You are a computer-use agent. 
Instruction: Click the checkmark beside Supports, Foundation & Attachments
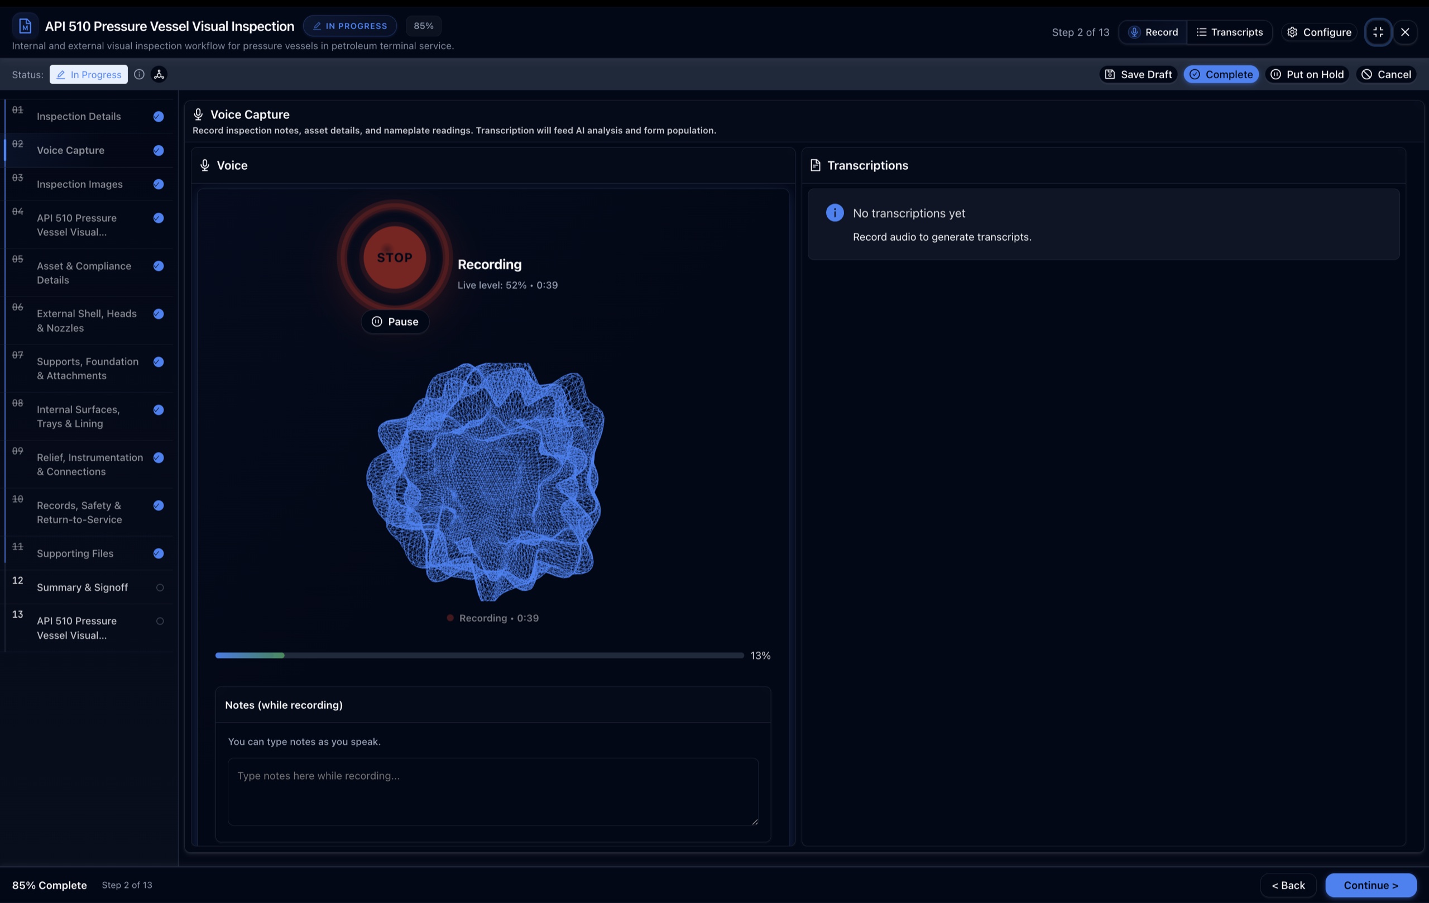coord(159,361)
